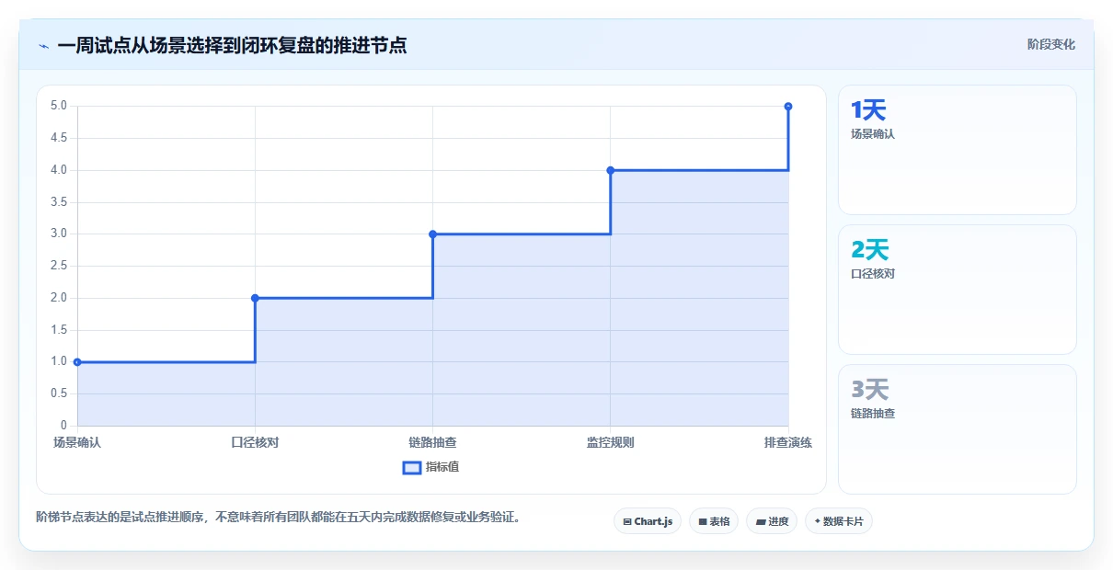Click the chart data point at 排查演练
1113x570 pixels.
[x=788, y=107]
